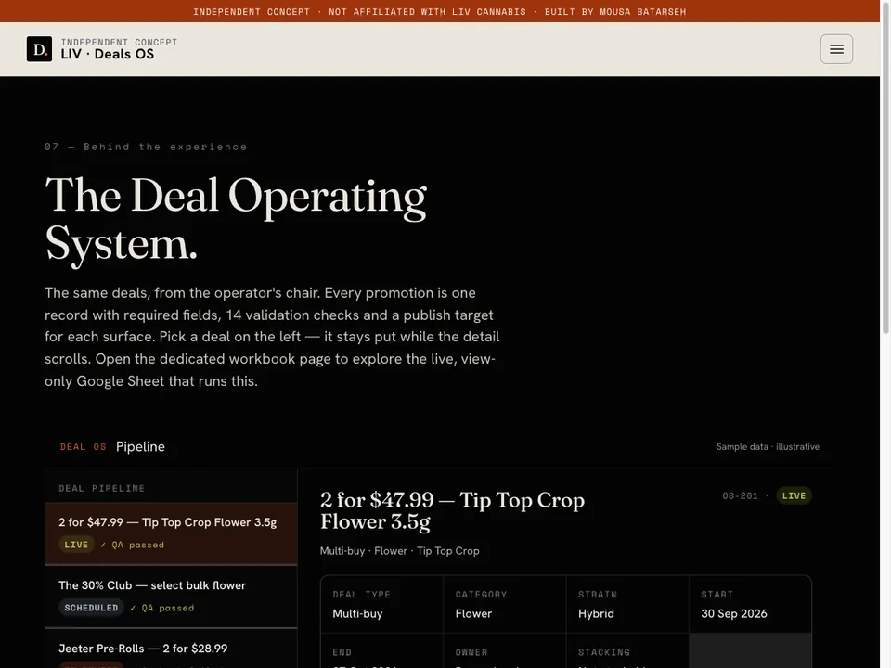This screenshot has height=668, width=891.
Task: Select the Jeeter Pre-Rolls 2 for $28.99 deal
Action: [171, 649]
